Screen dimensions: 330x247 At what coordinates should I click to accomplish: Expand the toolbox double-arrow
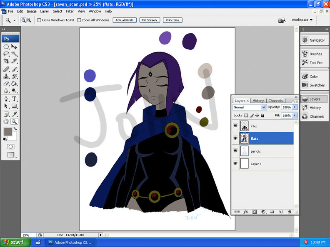pos(3,29)
